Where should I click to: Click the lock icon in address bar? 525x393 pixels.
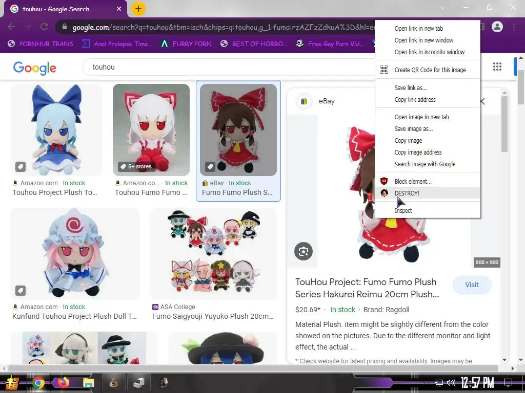[x=65, y=27]
